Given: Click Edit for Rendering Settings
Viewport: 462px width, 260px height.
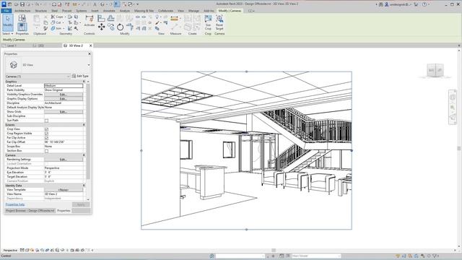Looking at the screenshot, I should click(x=64, y=160).
